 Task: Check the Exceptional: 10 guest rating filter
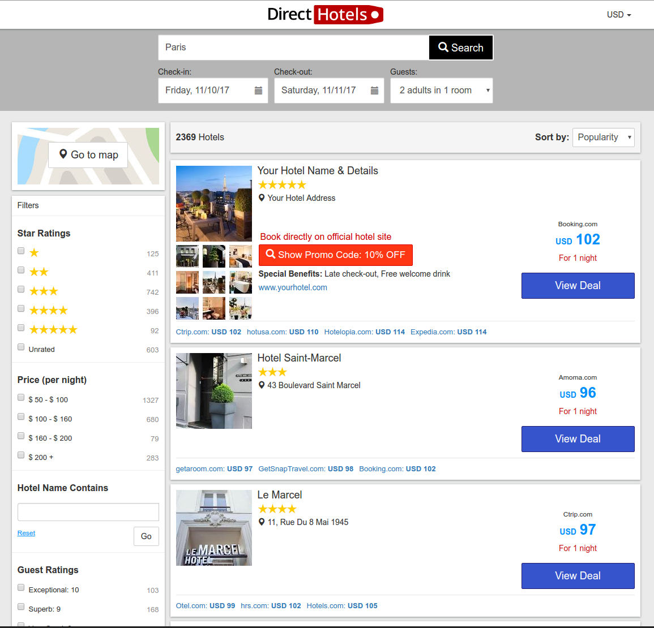[x=21, y=588]
